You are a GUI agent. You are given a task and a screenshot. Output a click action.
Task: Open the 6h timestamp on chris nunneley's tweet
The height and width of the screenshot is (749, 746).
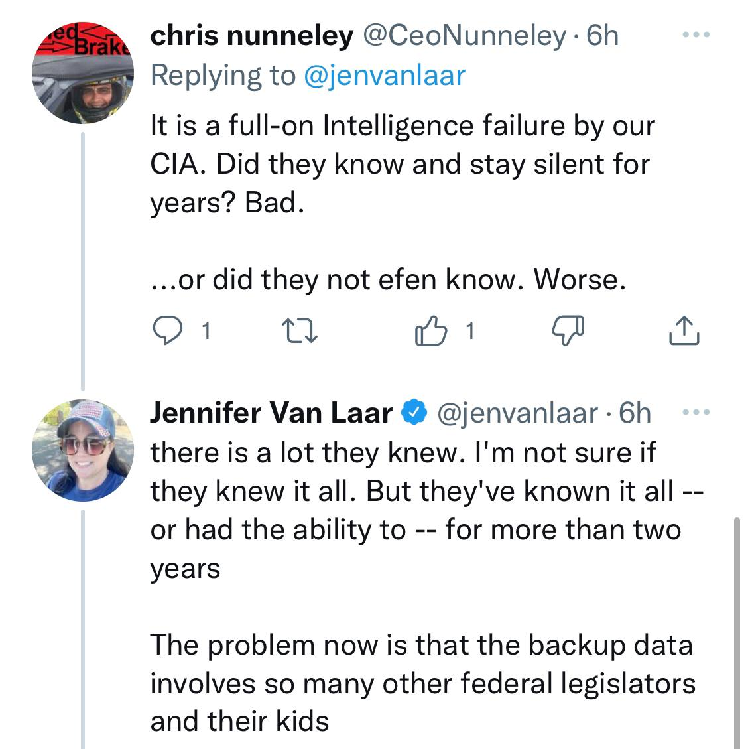pos(602,36)
